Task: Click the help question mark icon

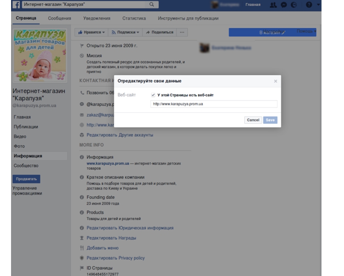Action: point(309,5)
